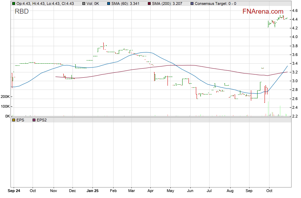The image size is (301, 198).
Task: Click the Consensus Target legend swatch
Action: 192,3
